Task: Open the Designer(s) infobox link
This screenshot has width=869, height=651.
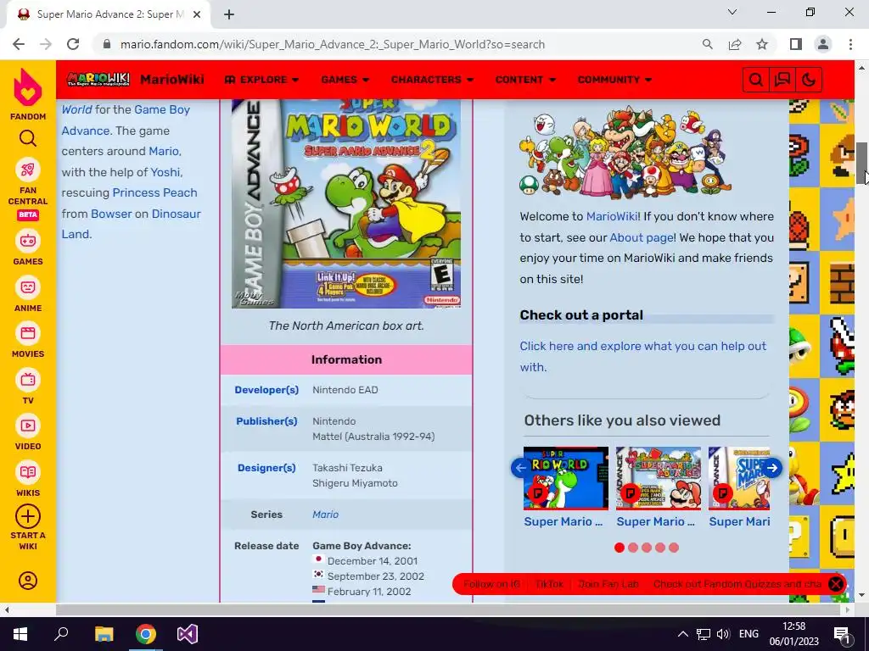Action: point(266,468)
